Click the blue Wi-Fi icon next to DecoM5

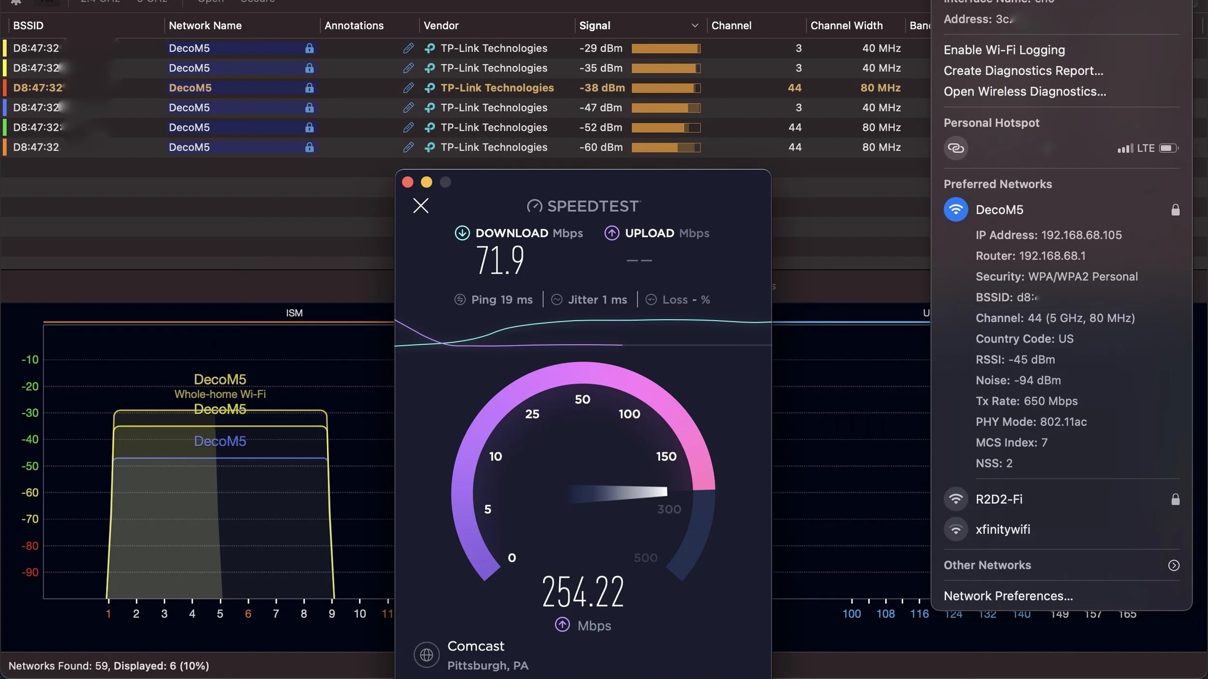[x=955, y=210]
